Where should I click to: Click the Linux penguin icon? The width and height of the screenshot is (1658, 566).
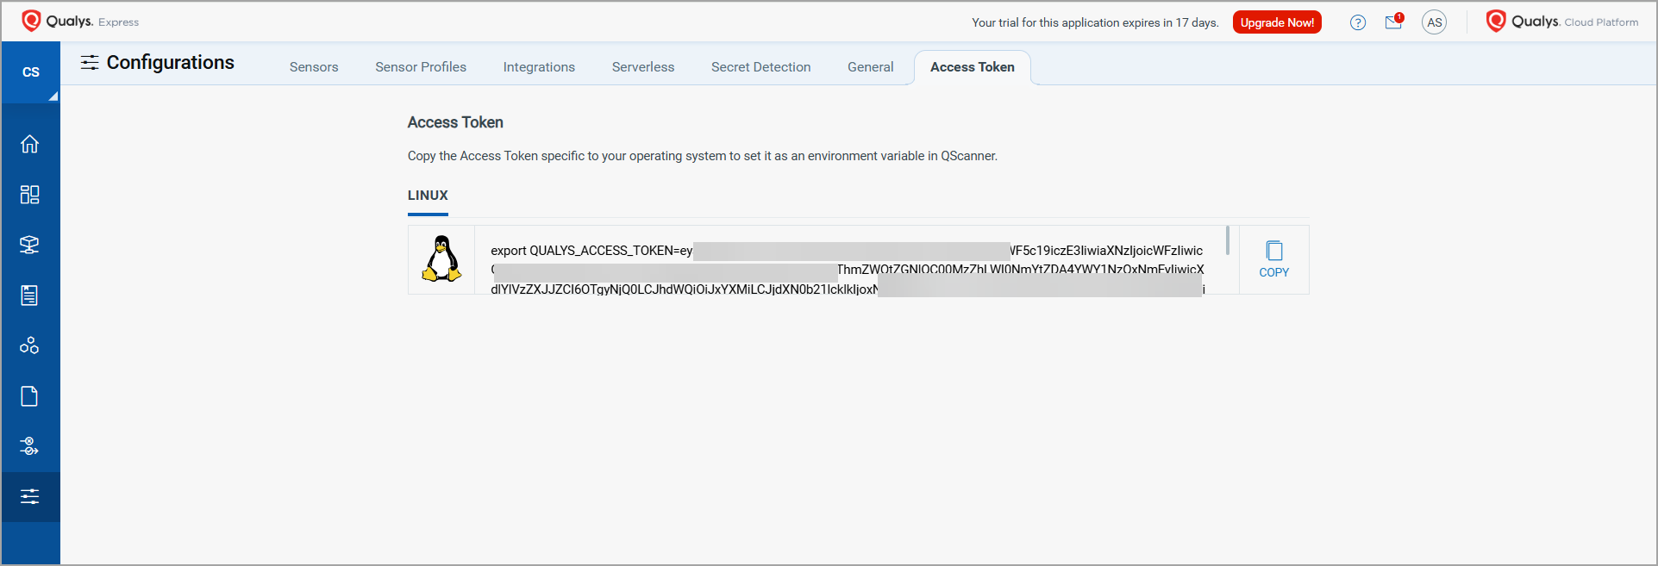coord(441,258)
